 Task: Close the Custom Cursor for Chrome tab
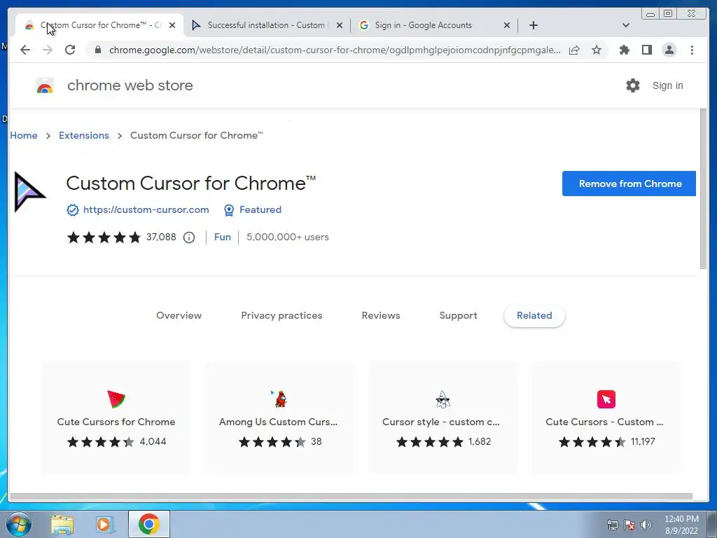pyautogui.click(x=172, y=26)
